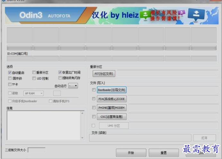Click the PIT[分区文件] button

pos(104,73)
